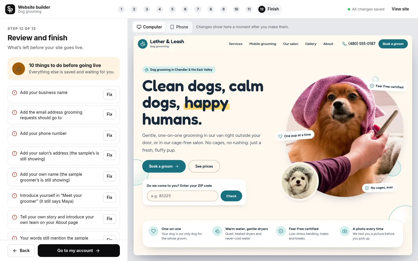This screenshot has width=418, height=261.
Task: Fix the Meet your groomer introduction
Action: pos(109,197)
